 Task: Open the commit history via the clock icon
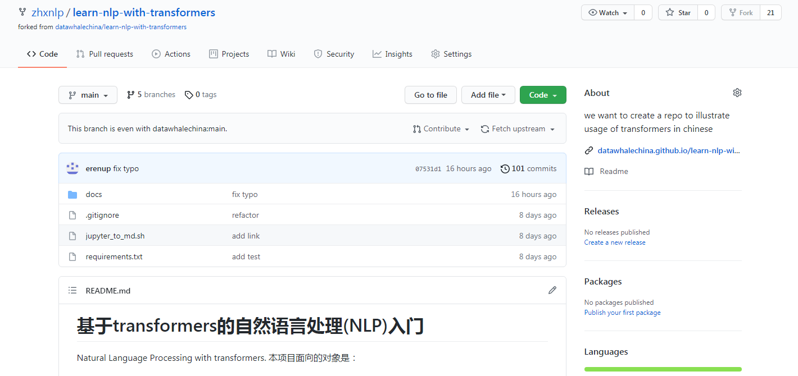coord(505,168)
